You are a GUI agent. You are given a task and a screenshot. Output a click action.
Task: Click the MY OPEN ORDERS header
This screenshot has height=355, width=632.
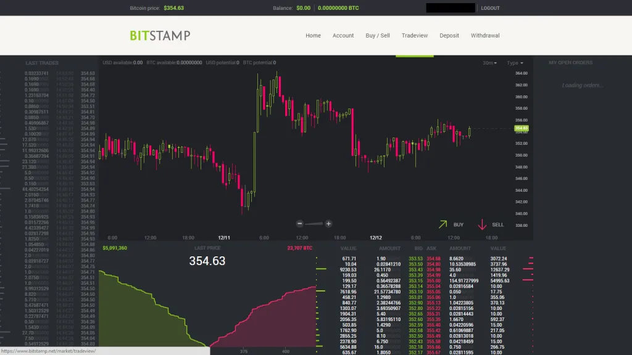tap(571, 63)
